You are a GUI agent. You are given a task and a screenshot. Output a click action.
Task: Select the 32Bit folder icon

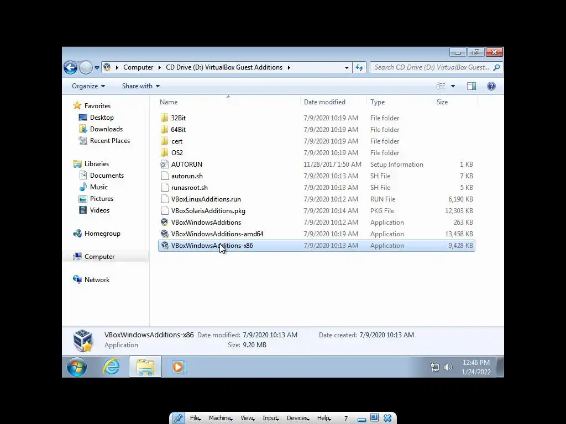(165, 118)
